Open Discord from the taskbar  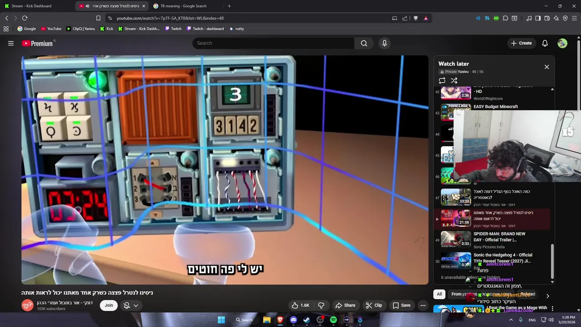(x=293, y=320)
